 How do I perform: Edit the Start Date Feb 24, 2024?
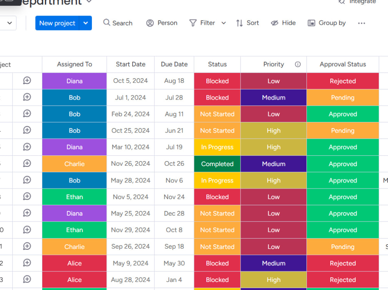point(130,114)
